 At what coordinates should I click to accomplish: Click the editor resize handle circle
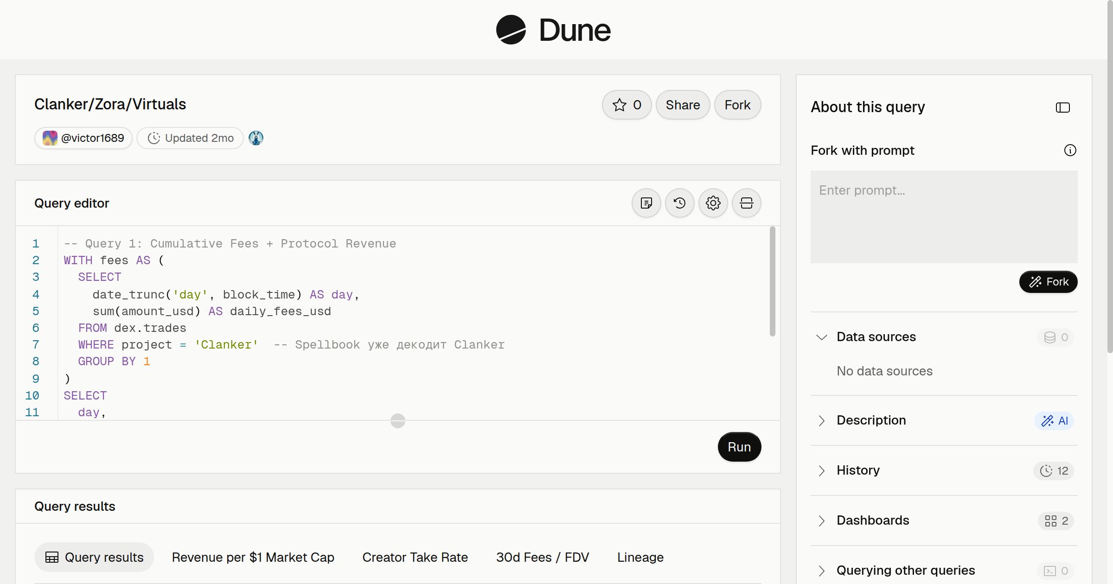(398, 421)
